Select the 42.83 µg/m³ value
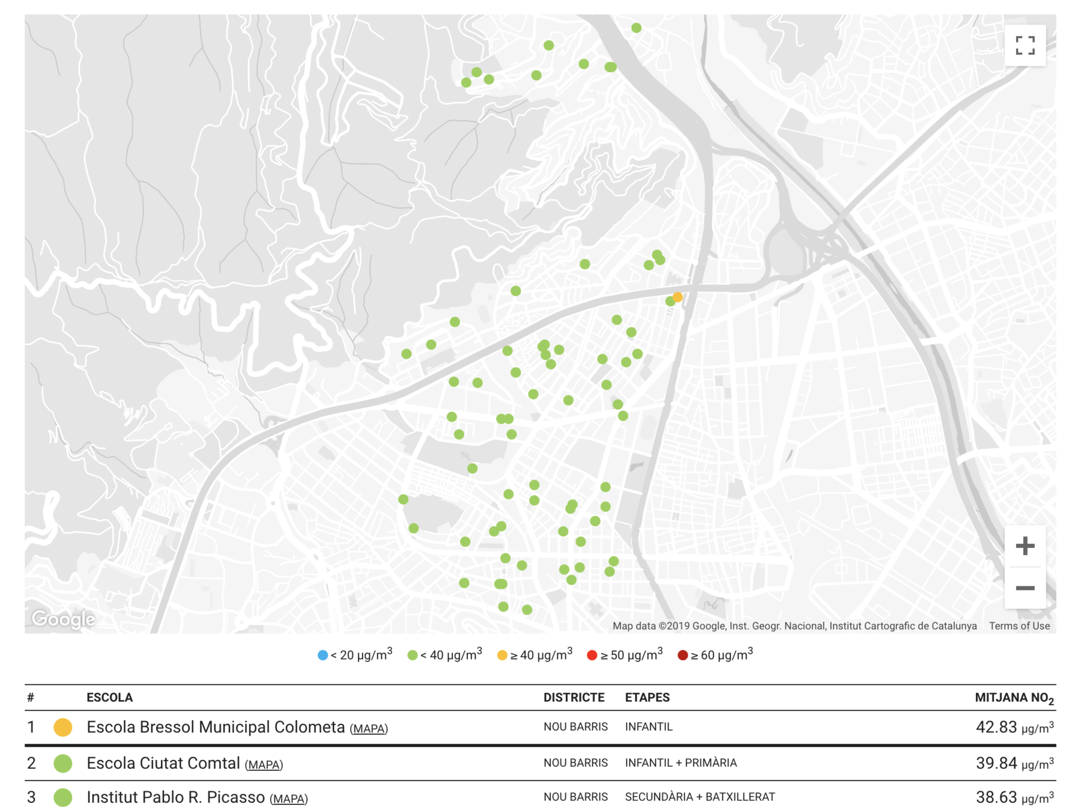Image resolution: width=1078 pixels, height=811 pixels. [x=1015, y=727]
